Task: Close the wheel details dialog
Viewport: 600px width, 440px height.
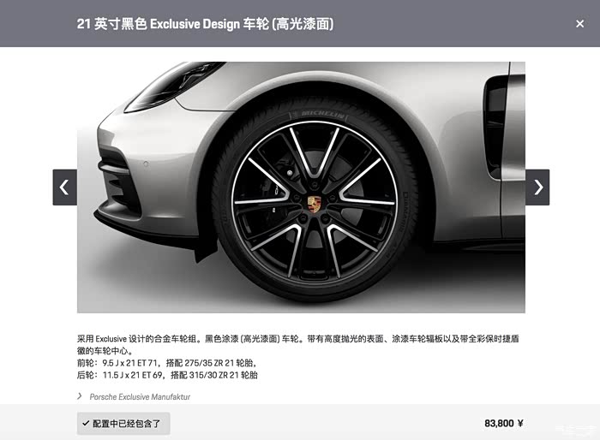Action: (579, 24)
